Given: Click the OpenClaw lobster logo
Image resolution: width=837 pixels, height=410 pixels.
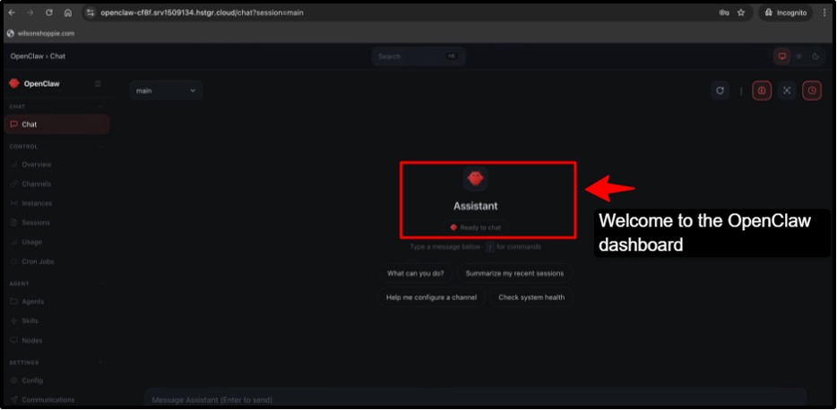Looking at the screenshot, I should (x=14, y=83).
